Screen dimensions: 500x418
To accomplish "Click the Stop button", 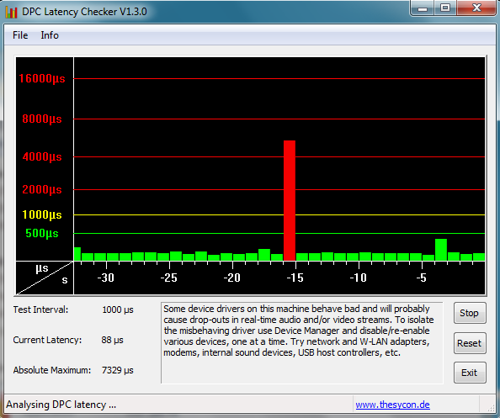I will coord(470,313).
